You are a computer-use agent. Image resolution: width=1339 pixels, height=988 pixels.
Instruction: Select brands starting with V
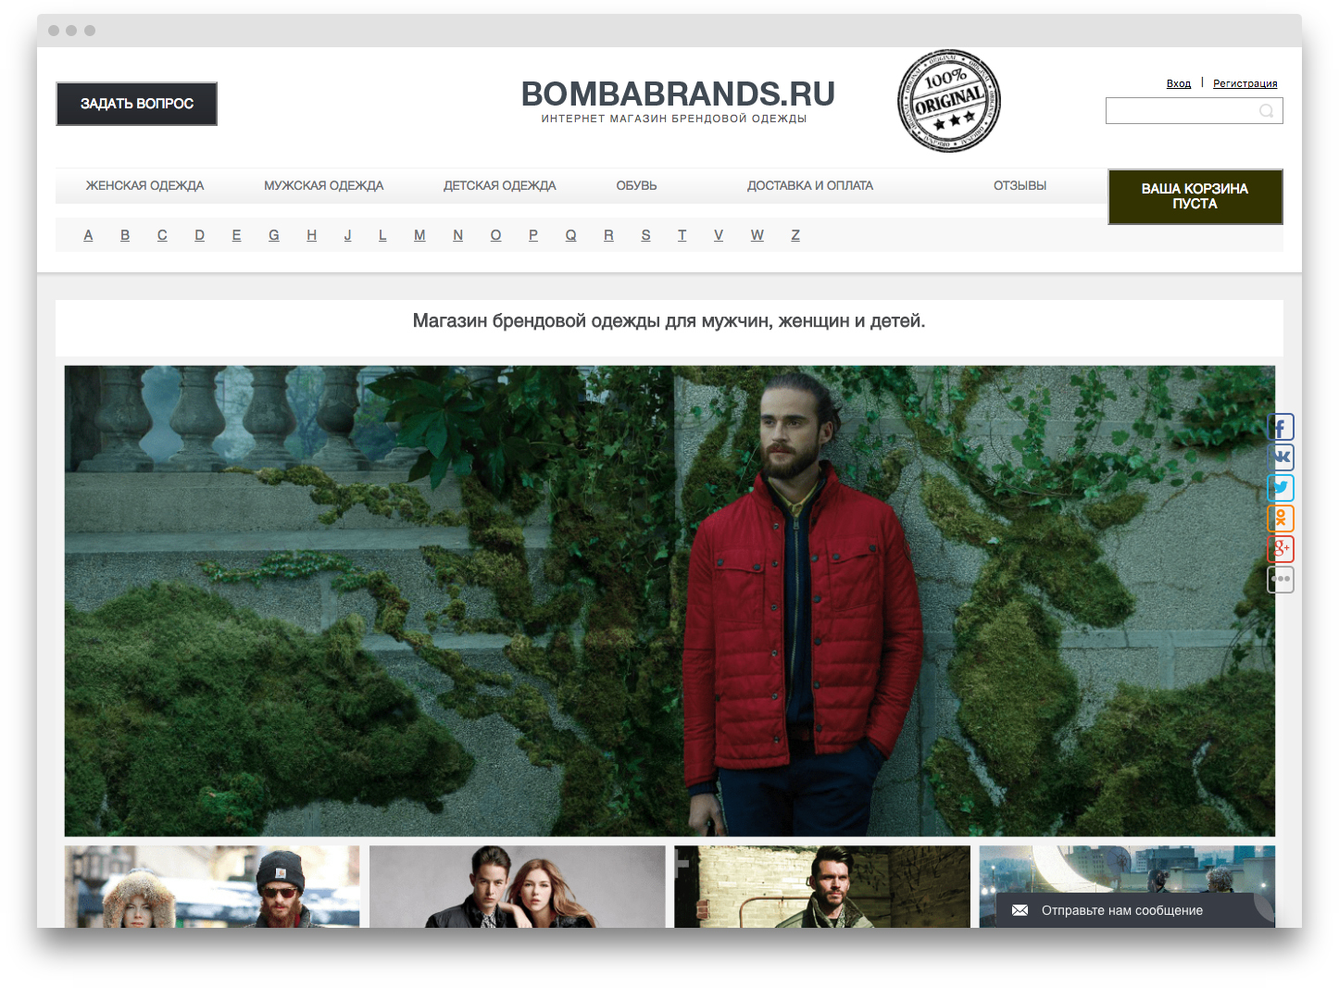tap(719, 235)
